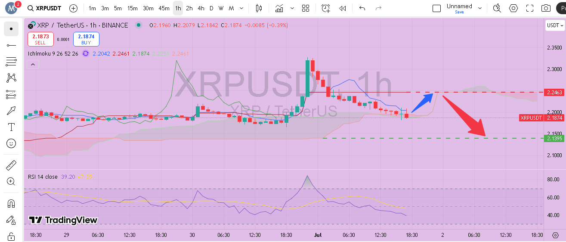Select the 45m timeframe
The height and width of the screenshot is (242, 566).
pos(164,8)
